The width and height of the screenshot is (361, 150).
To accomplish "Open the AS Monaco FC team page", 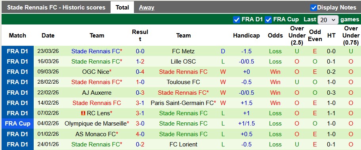I will 96,134.
